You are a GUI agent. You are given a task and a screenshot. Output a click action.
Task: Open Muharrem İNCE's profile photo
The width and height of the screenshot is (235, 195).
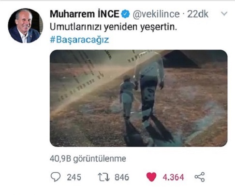click(26, 26)
